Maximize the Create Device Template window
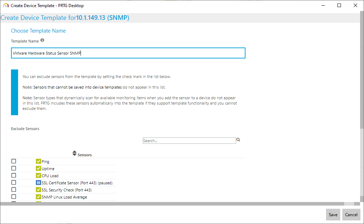 [x=339, y=5]
